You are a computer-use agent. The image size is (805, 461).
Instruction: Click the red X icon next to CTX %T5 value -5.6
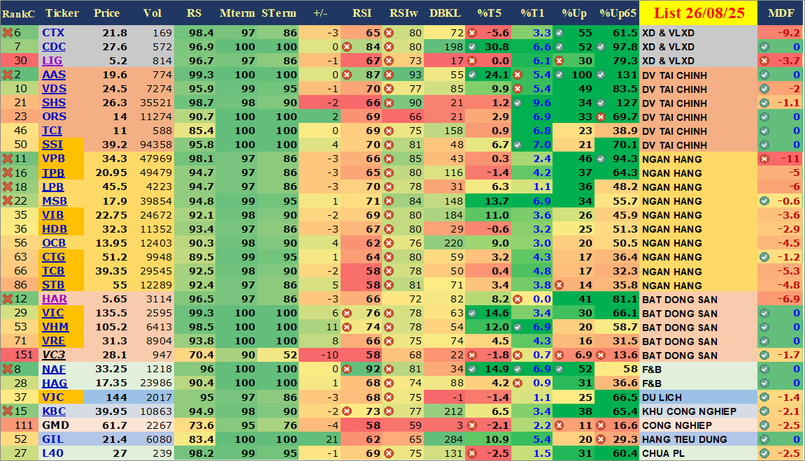coord(472,33)
